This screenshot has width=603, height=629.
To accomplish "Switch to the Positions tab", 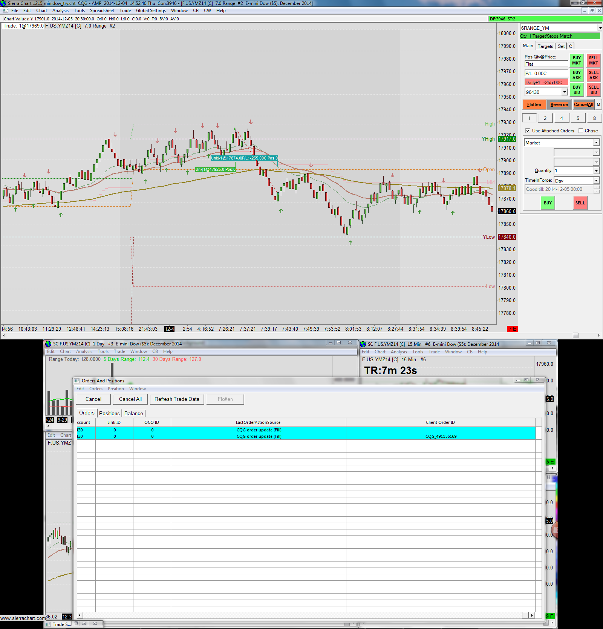I will pos(109,413).
